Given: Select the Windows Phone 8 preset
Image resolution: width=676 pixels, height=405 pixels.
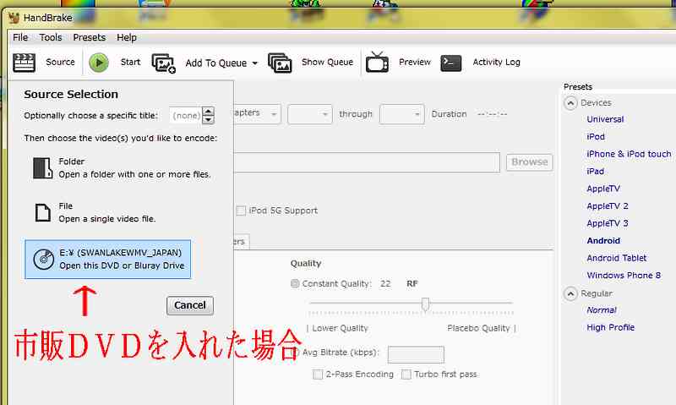Looking at the screenshot, I should coord(624,275).
